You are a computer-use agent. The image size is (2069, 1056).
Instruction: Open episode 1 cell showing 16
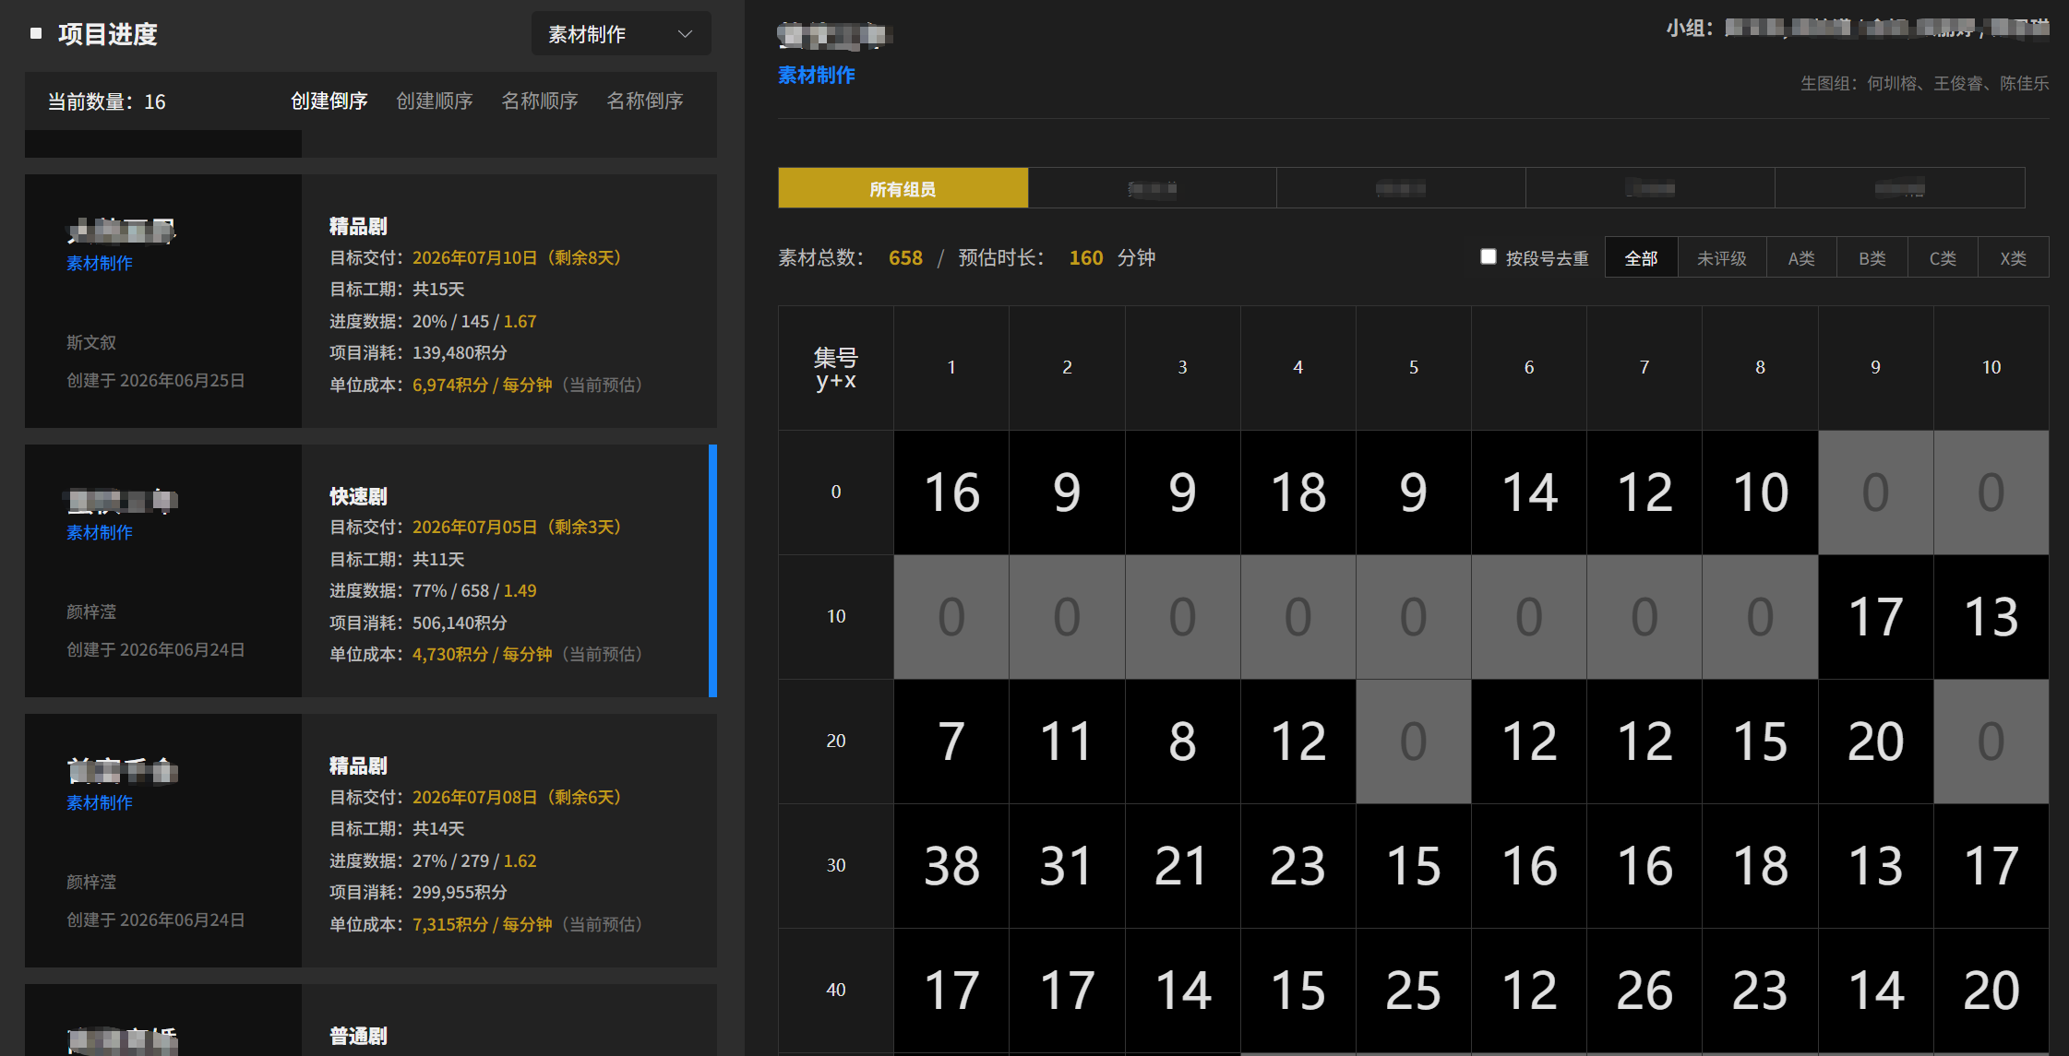951,492
